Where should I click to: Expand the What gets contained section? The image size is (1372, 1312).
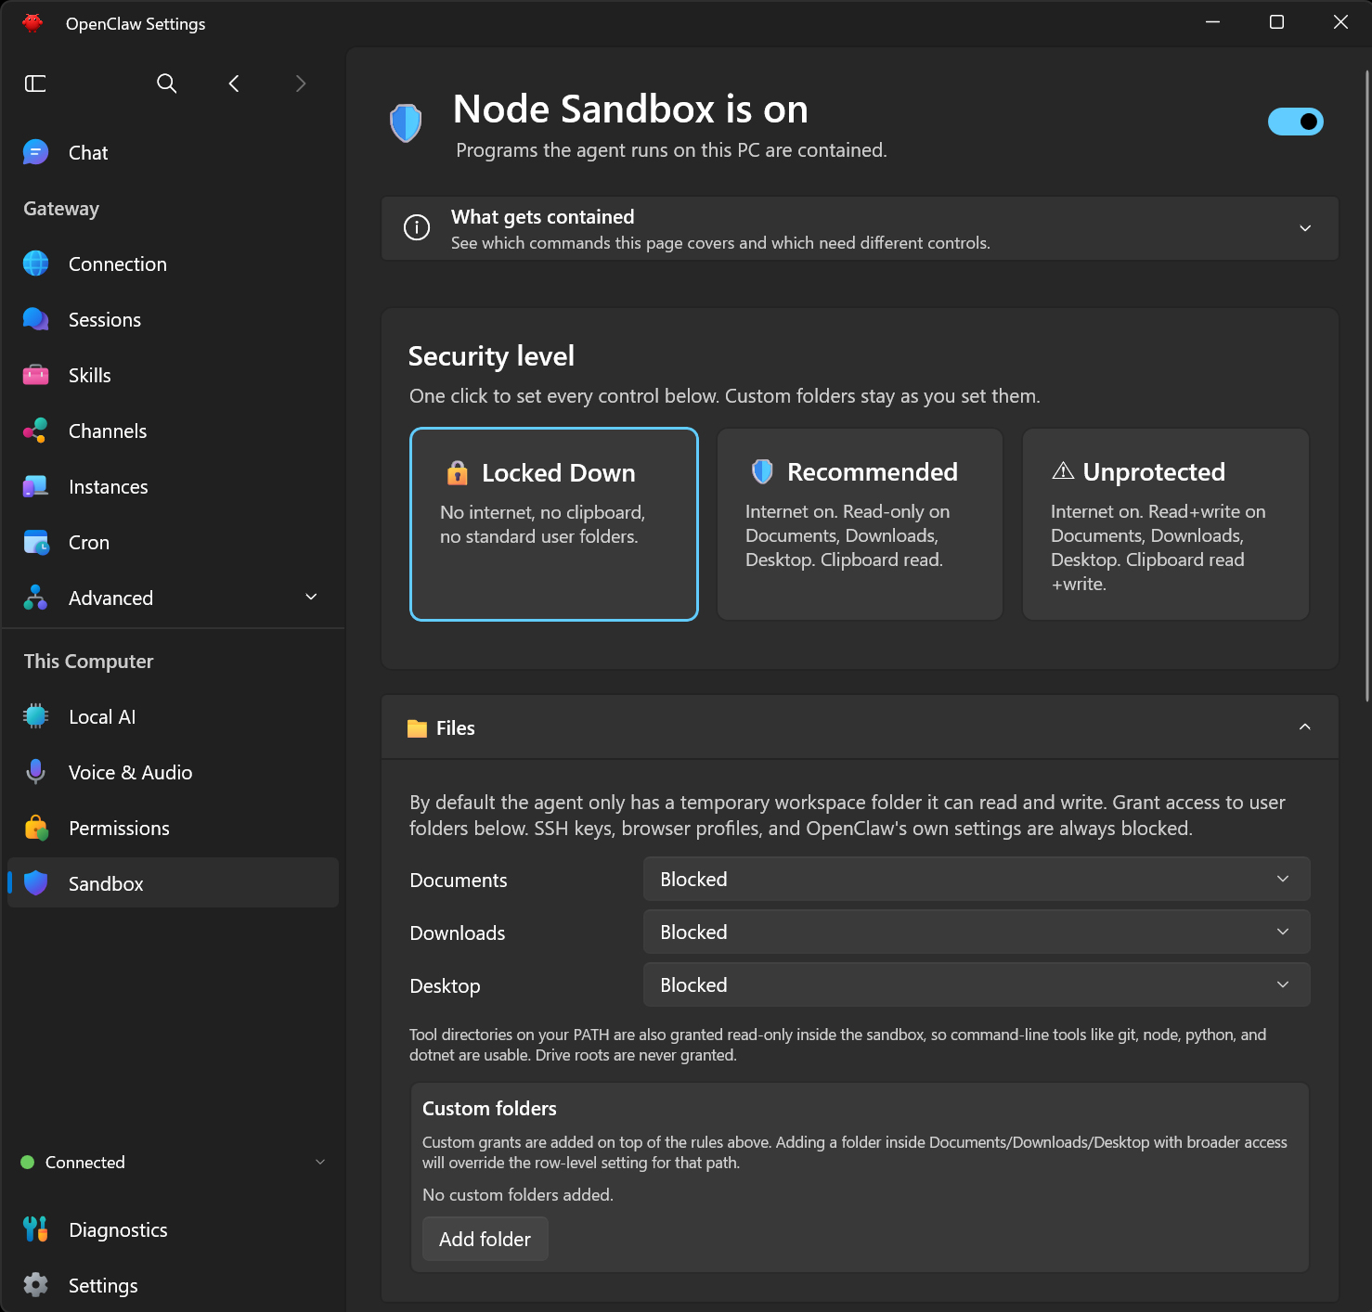pyautogui.click(x=1305, y=228)
